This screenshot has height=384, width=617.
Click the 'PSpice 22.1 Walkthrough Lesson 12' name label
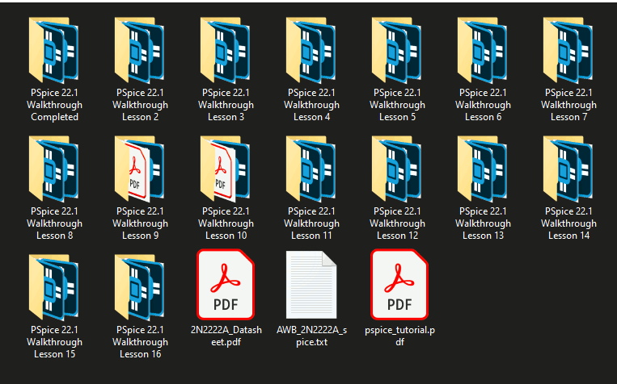[397, 223]
